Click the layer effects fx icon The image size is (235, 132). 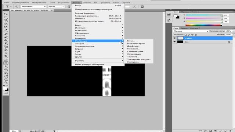pos(206,131)
